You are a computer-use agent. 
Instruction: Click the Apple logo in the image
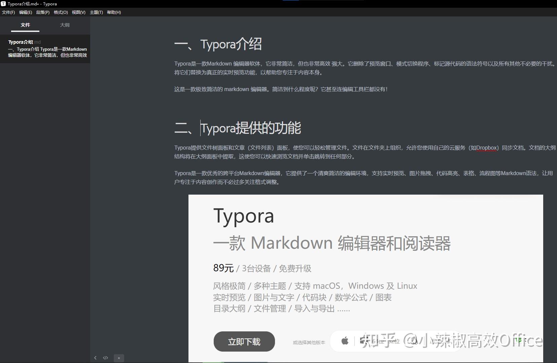[x=345, y=341]
